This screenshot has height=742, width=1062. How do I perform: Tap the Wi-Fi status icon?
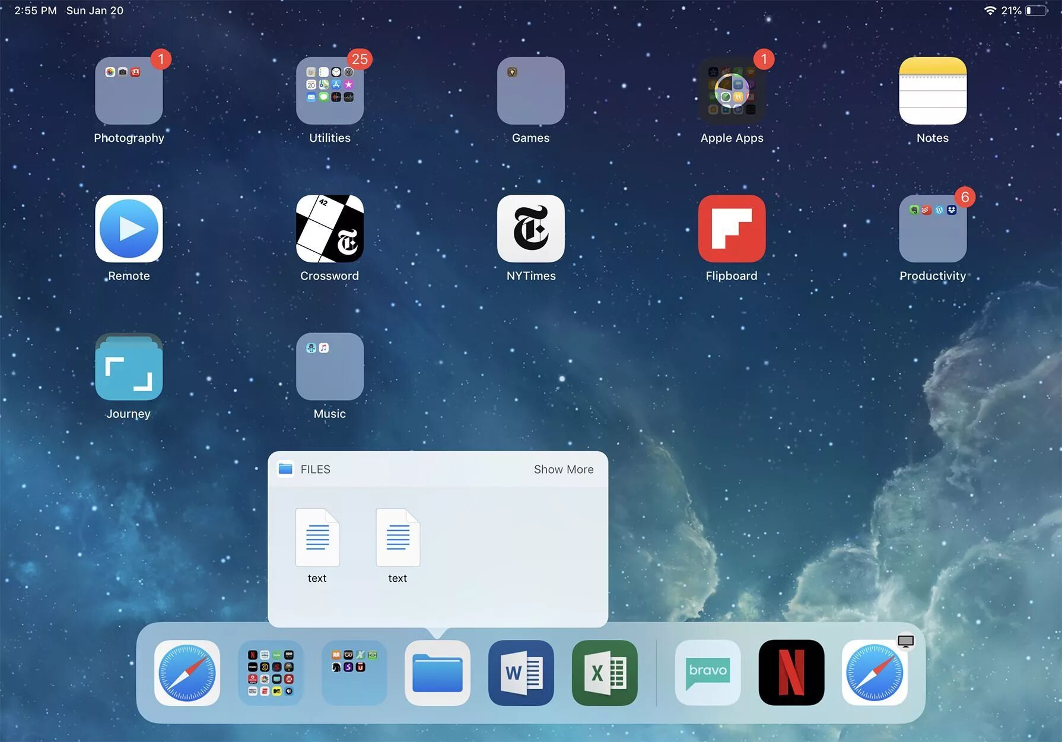[990, 11]
